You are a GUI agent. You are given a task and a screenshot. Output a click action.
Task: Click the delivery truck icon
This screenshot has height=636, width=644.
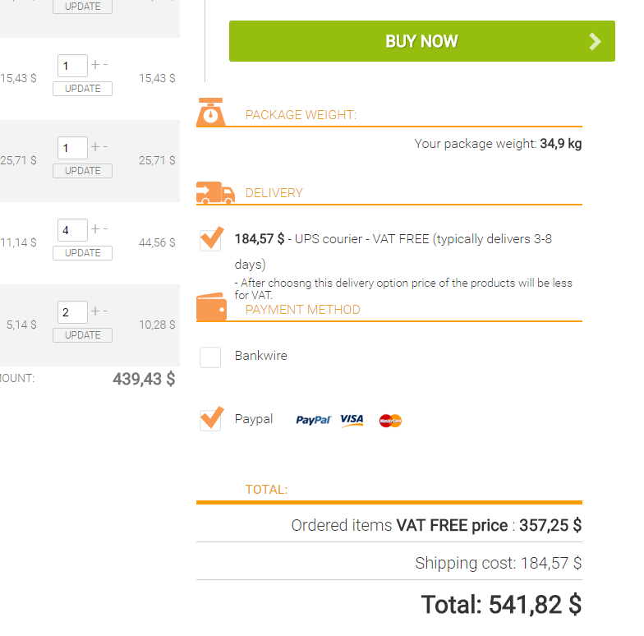click(x=215, y=193)
